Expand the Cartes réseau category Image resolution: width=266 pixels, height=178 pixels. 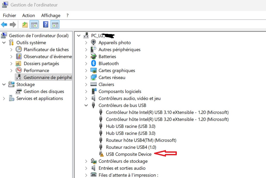point(86,78)
